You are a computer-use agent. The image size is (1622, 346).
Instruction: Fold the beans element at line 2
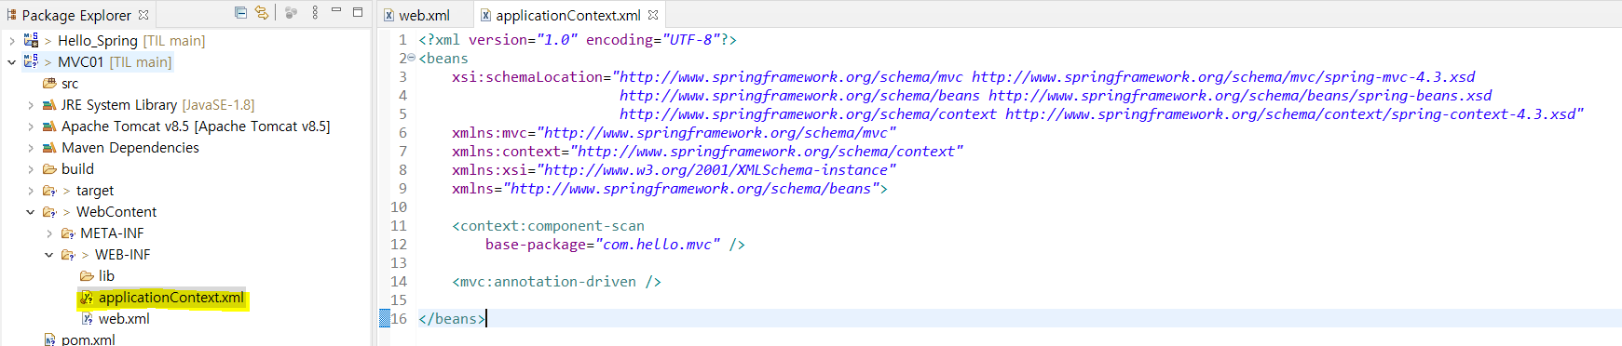412,58
